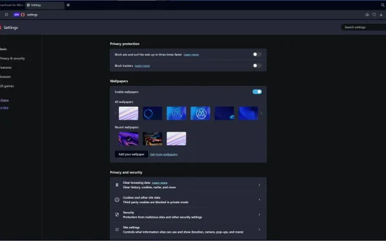The height and width of the screenshot is (241, 386).
Task: Expand Clear browsing data chevron
Action: tap(259, 184)
